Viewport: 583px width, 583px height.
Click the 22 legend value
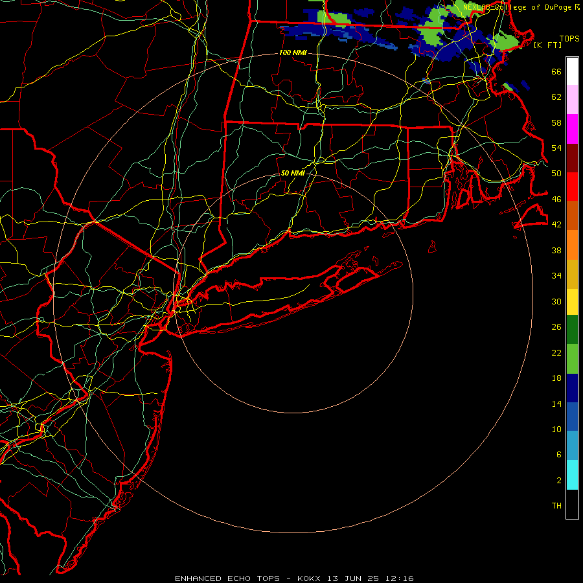point(556,352)
